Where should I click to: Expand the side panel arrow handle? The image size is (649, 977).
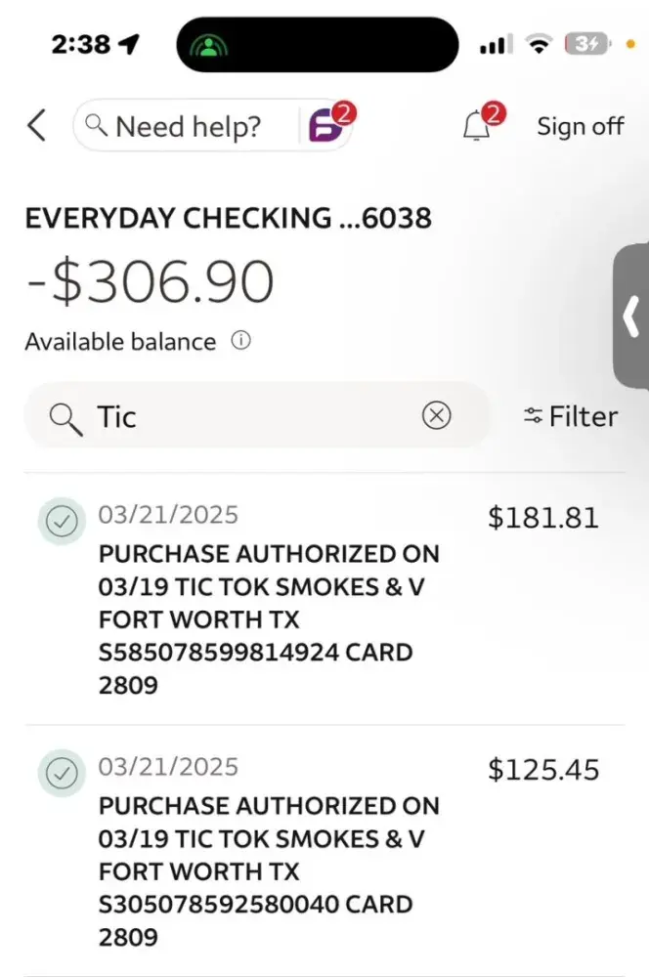631,318
